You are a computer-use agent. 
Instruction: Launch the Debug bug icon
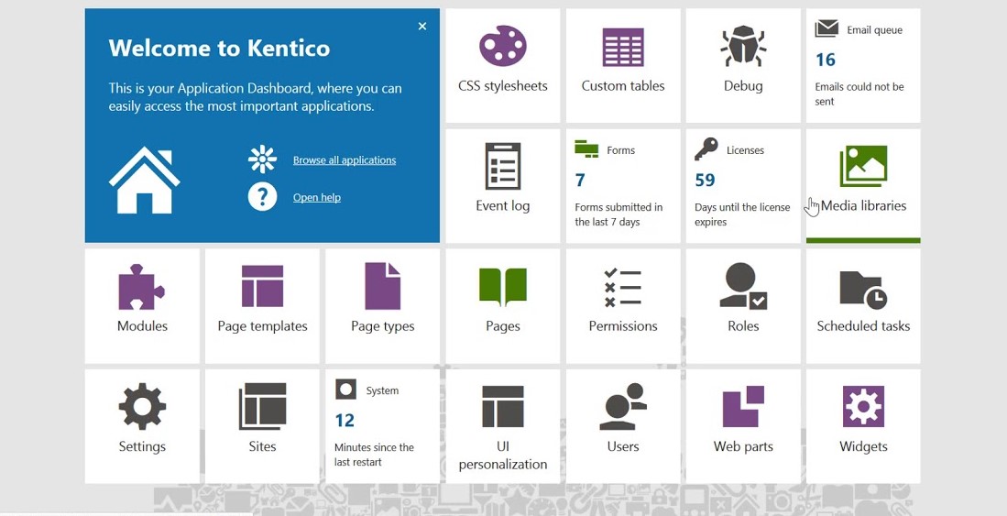point(743,46)
